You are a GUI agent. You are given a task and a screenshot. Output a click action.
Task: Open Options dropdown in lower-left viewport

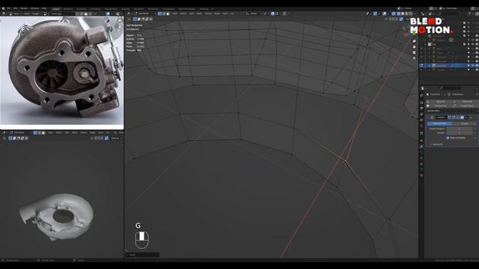click(116, 138)
